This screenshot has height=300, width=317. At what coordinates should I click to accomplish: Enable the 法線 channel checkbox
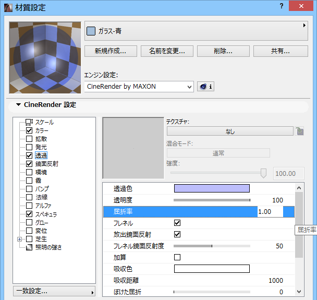[29, 197]
